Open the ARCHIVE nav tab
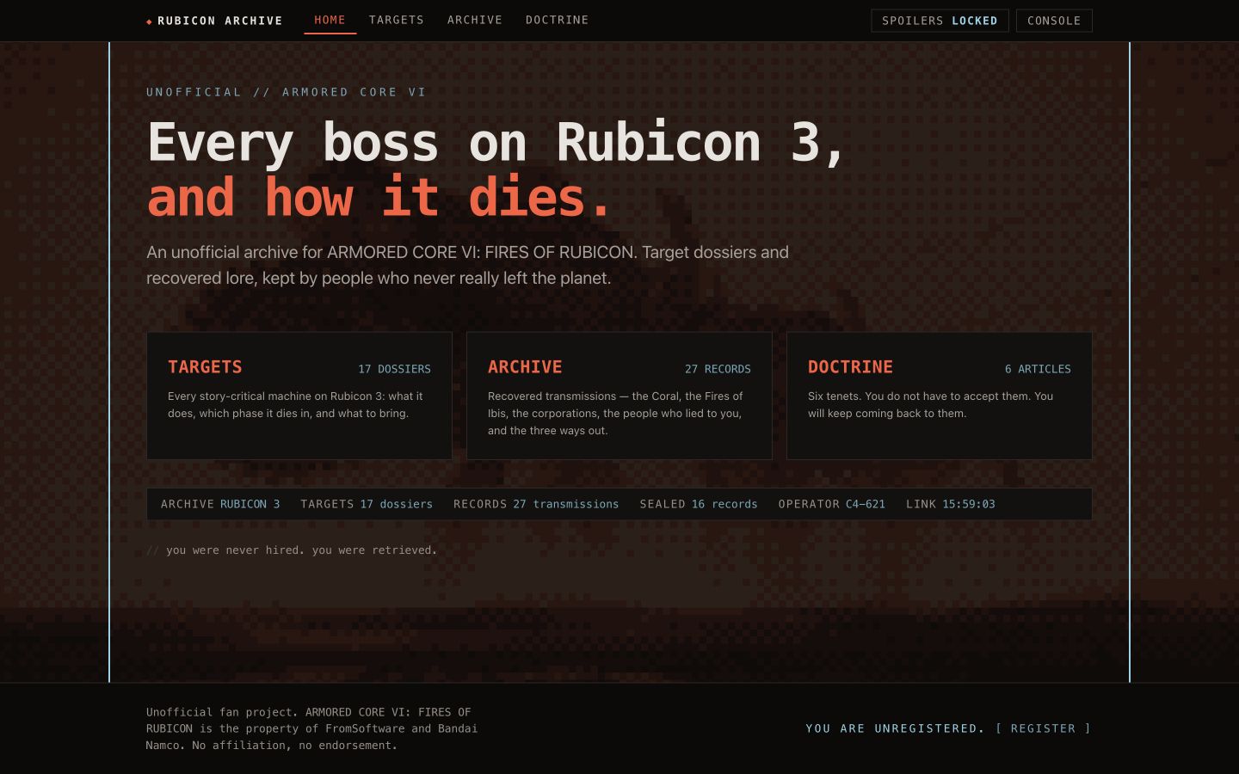The height and width of the screenshot is (774, 1239). tap(474, 20)
